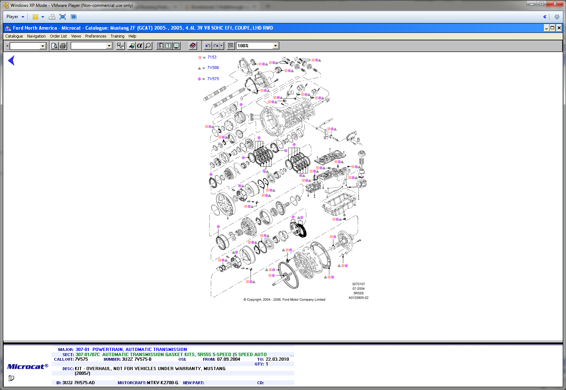Open the VMware Player menu dropdown
This screenshot has height=390, width=566.
click(15, 17)
